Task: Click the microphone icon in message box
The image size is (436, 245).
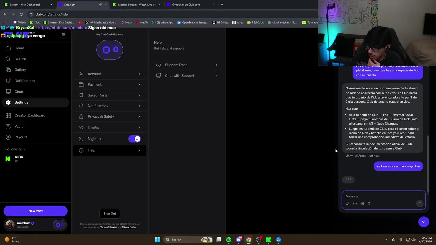Action: 369,203
